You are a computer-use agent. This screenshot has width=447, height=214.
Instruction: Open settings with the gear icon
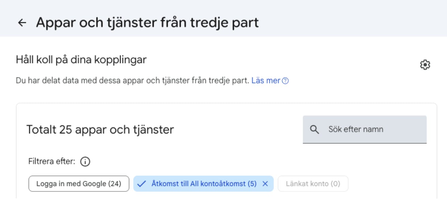425,65
